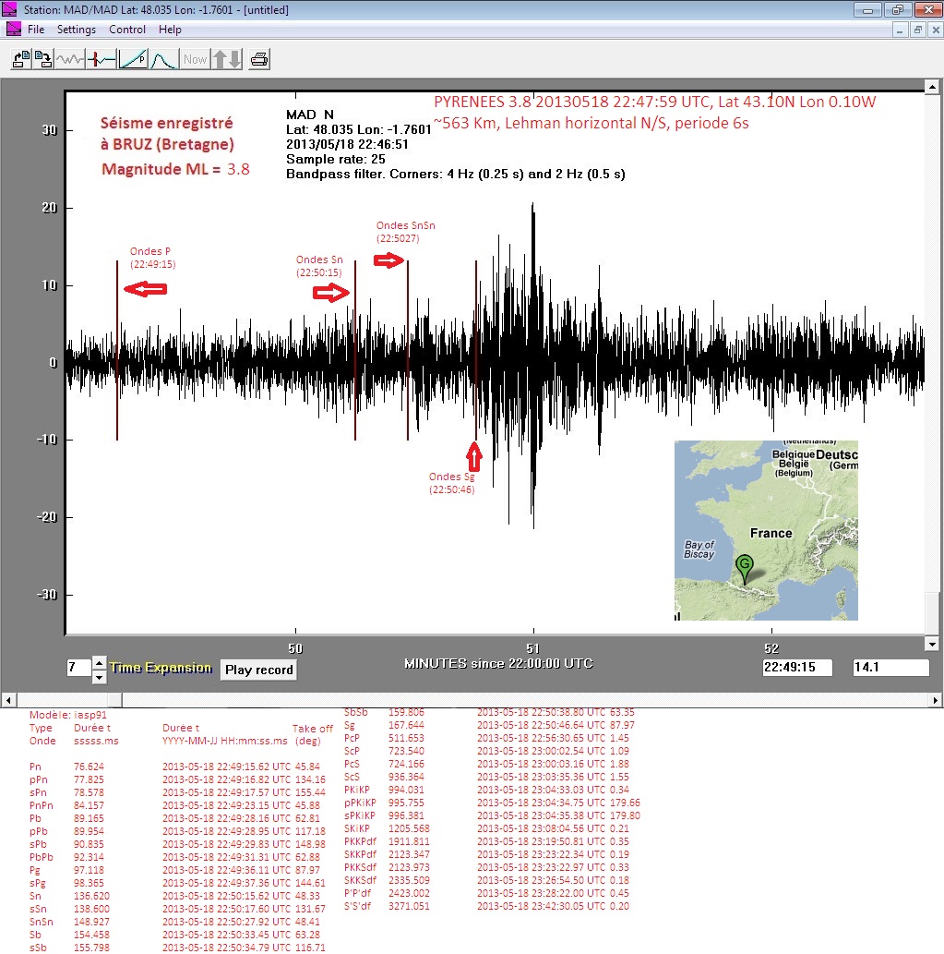The height and width of the screenshot is (954, 944).
Task: Click the 22:49:15 time readout field
Action: [796, 668]
